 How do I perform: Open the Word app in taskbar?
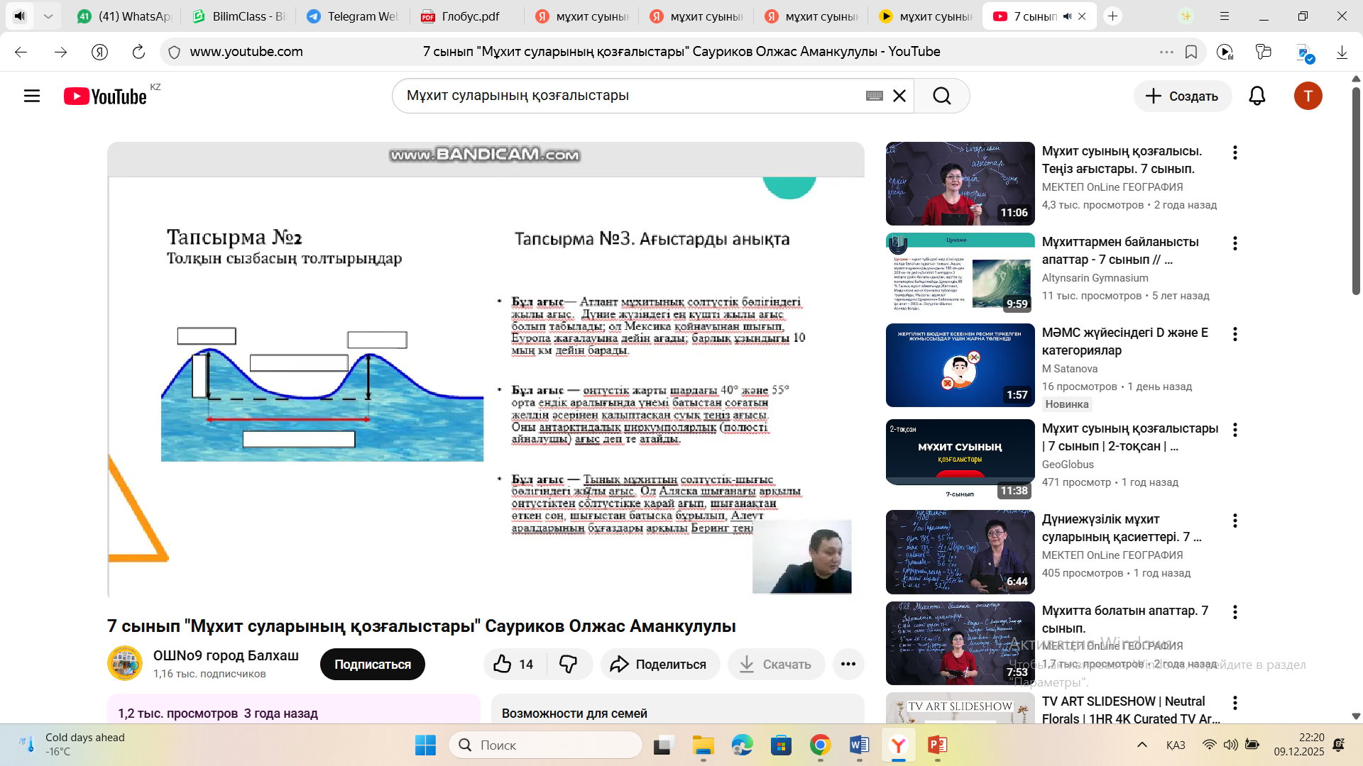pos(859,745)
